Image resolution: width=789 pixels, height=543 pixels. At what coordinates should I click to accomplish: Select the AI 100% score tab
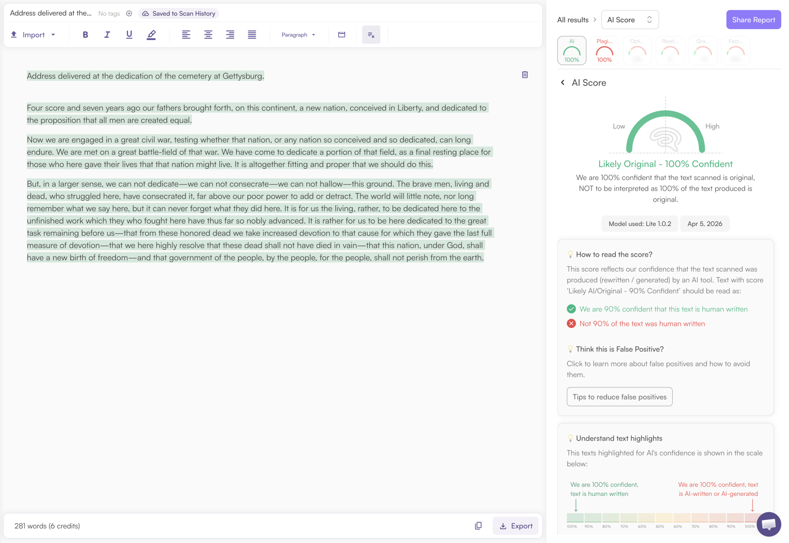coord(571,51)
